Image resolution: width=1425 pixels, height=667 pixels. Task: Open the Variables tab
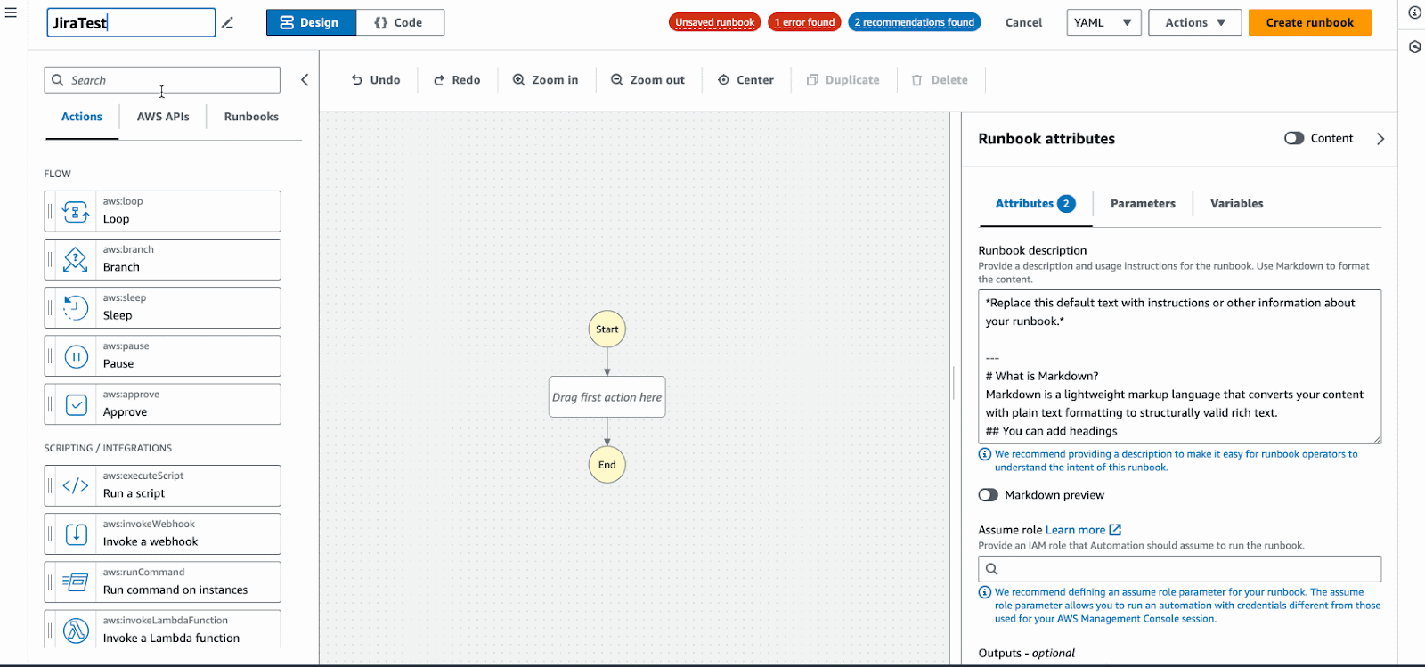pos(1236,204)
